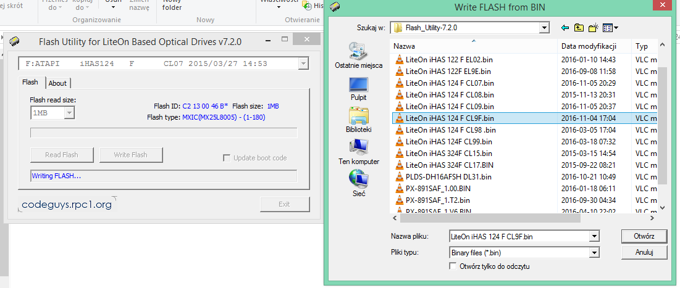The width and height of the screenshot is (680, 288).
Task: Sort file list by Typ column
Action: pos(644,46)
